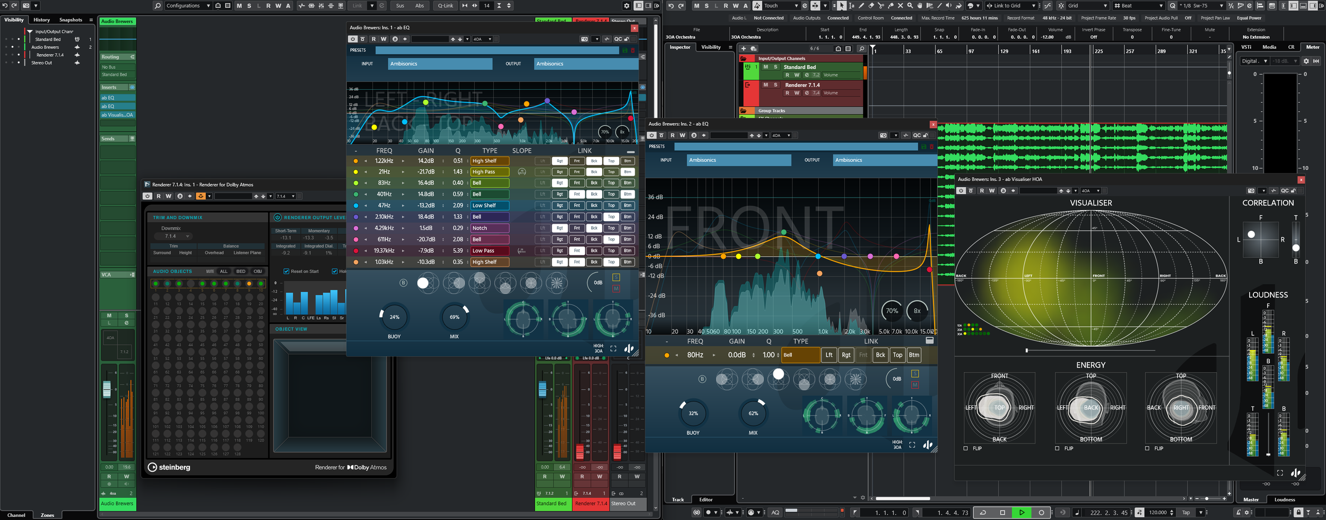The height and width of the screenshot is (520, 1326).
Task: Click the High Shelf type of 1.22kHz band
Action: [490, 161]
